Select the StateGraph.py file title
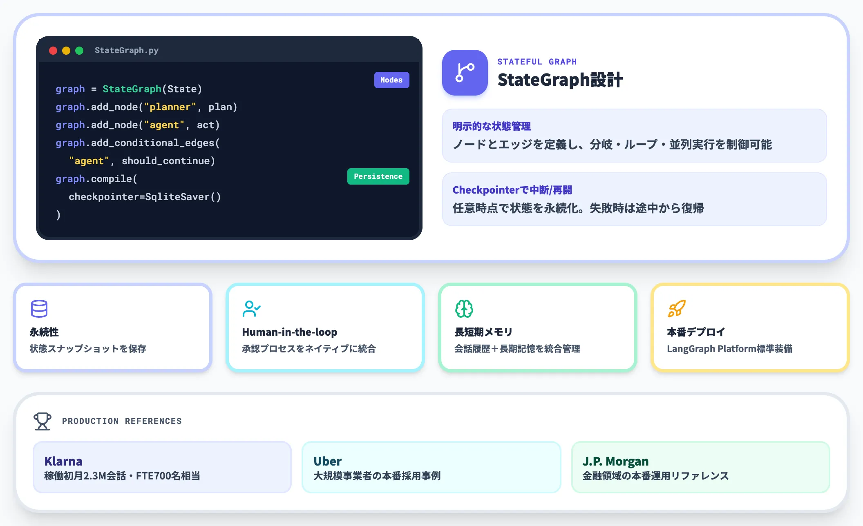 [x=127, y=50]
